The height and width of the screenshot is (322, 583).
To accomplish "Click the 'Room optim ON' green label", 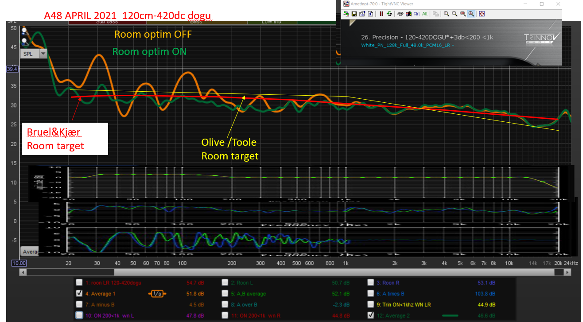I will 149,51.
